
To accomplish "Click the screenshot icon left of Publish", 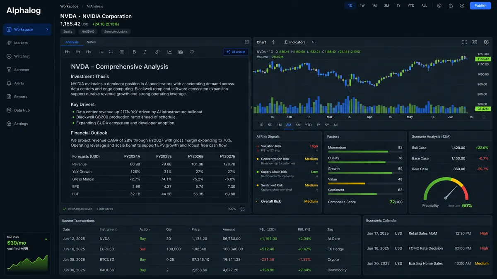I will tap(462, 6).
